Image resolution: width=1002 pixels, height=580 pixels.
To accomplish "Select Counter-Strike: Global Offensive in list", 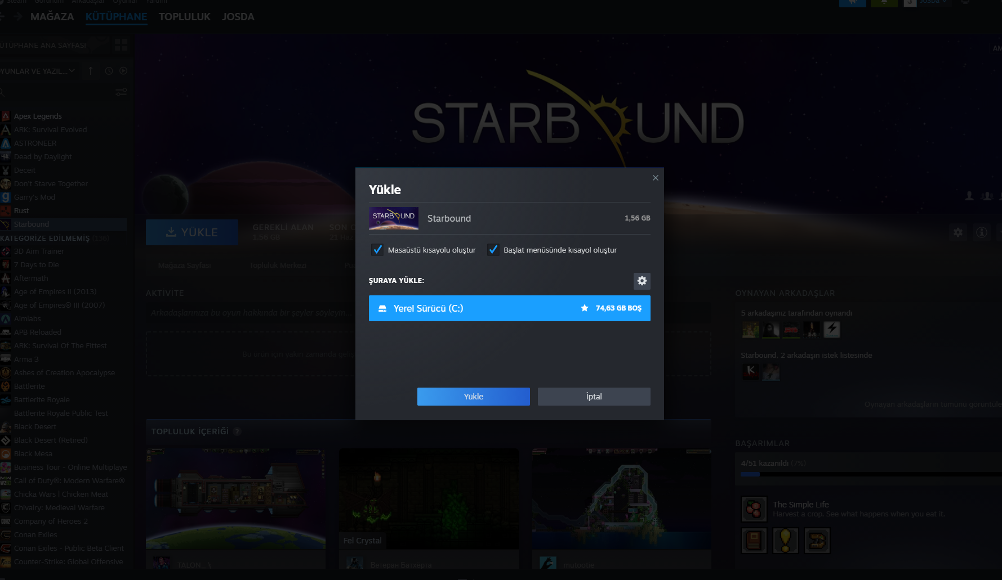I will (68, 561).
